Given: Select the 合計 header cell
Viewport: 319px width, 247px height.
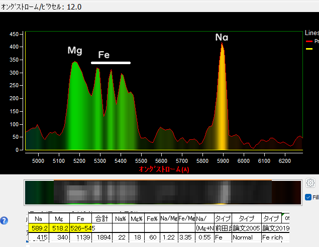Looking at the screenshot, I should (102, 219).
